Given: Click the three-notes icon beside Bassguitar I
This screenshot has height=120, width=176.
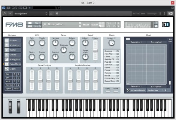Looking at the screenshot, I should tap(51, 13).
